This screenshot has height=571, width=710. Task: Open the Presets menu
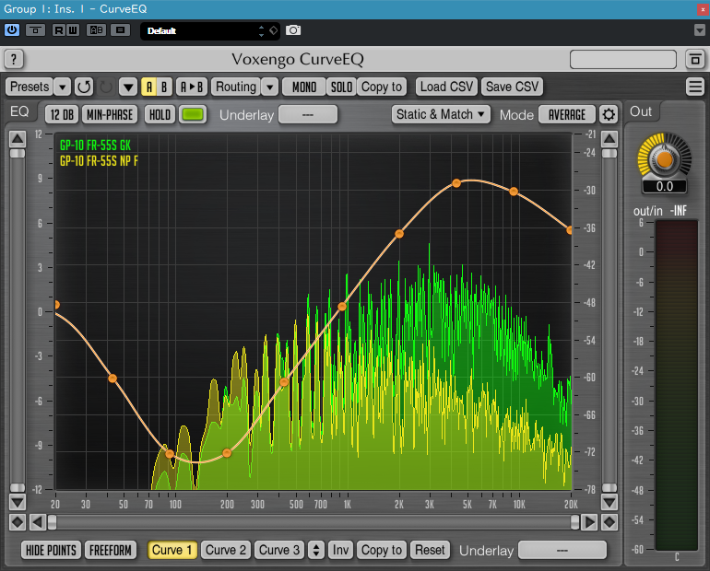(x=30, y=87)
